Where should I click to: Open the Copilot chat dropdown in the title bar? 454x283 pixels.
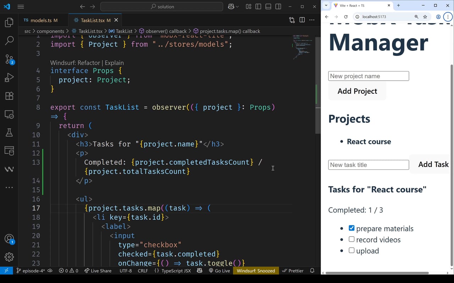(x=233, y=6)
